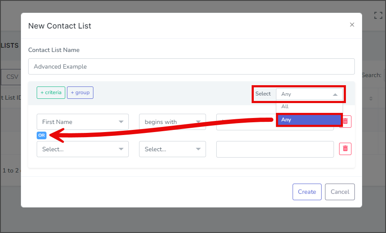Screen dimensions: 386x233
Task: Close the New Contact List dialog
Action: 352,25
